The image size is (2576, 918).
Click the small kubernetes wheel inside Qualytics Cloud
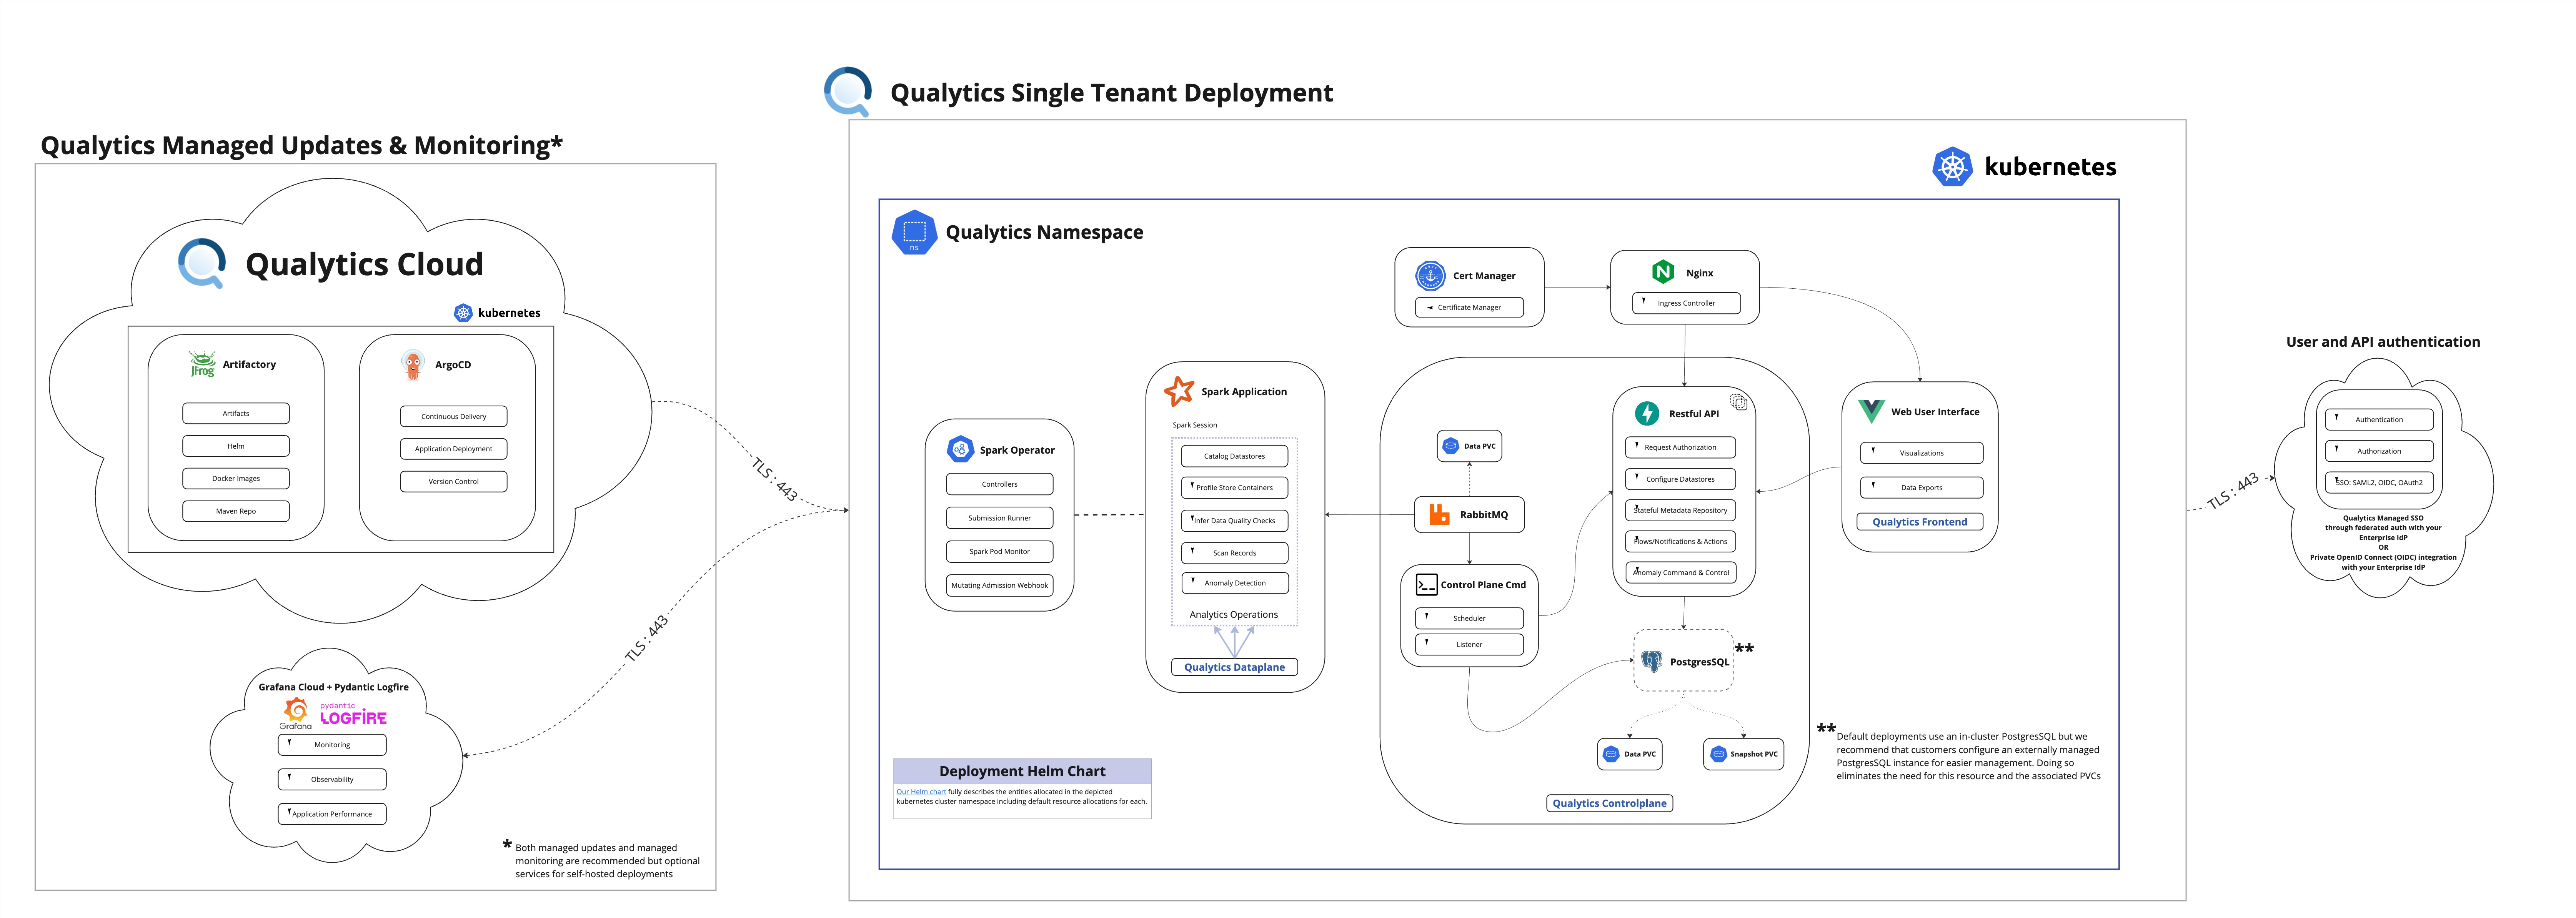[463, 313]
